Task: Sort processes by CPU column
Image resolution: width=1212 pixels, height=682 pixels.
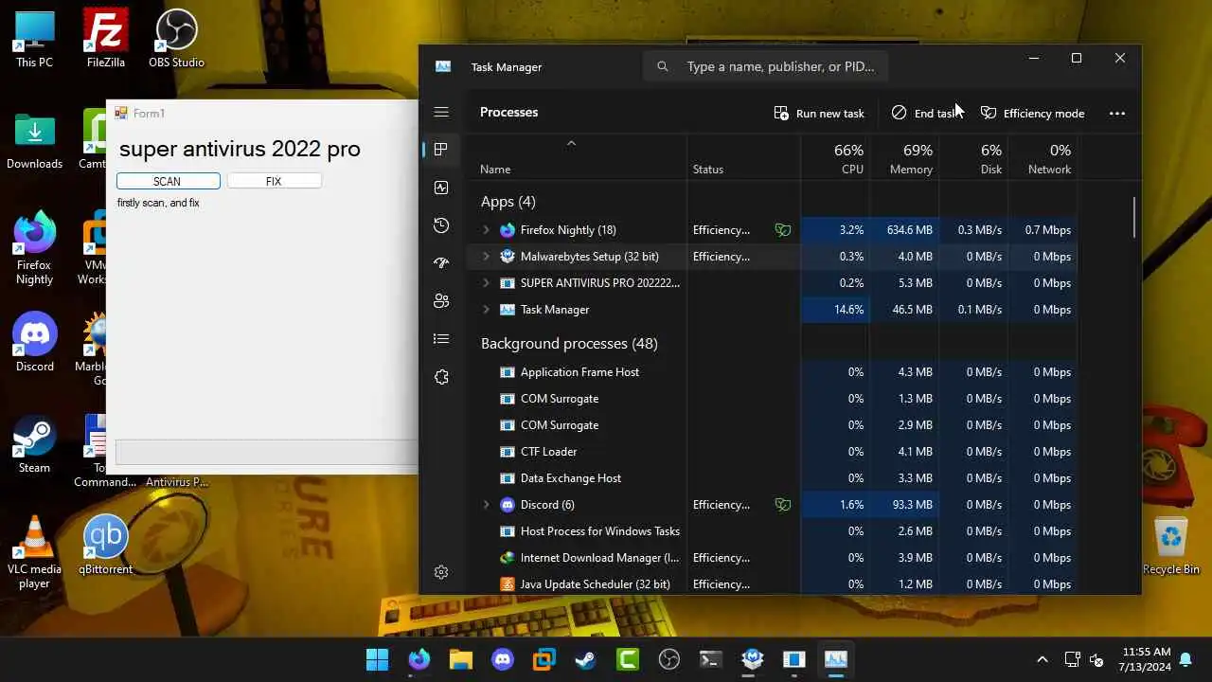Action: (x=835, y=157)
